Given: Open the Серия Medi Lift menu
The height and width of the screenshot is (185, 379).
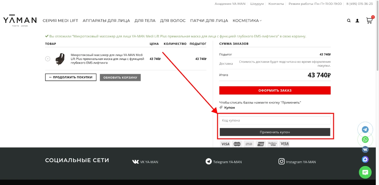Looking at the screenshot, I should click(x=60, y=21).
